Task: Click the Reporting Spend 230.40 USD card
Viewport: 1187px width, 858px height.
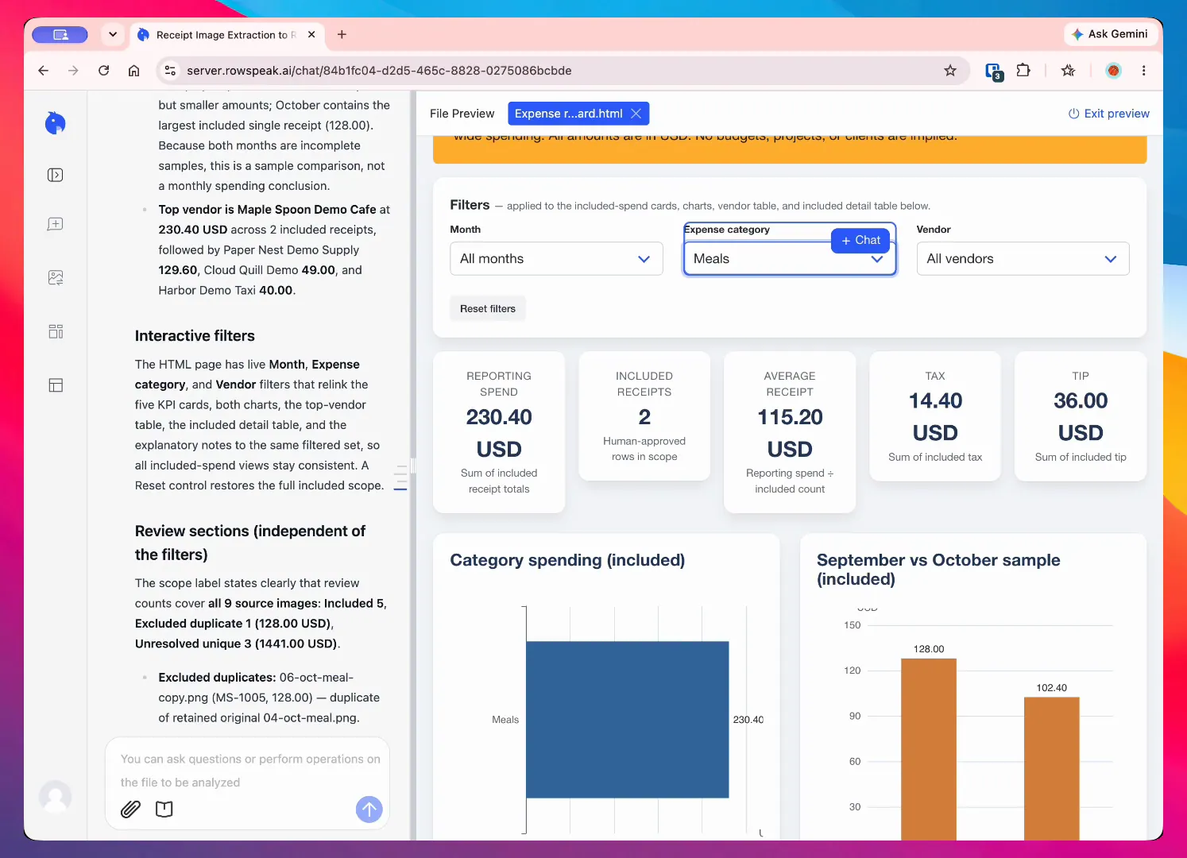Action: pos(499,432)
